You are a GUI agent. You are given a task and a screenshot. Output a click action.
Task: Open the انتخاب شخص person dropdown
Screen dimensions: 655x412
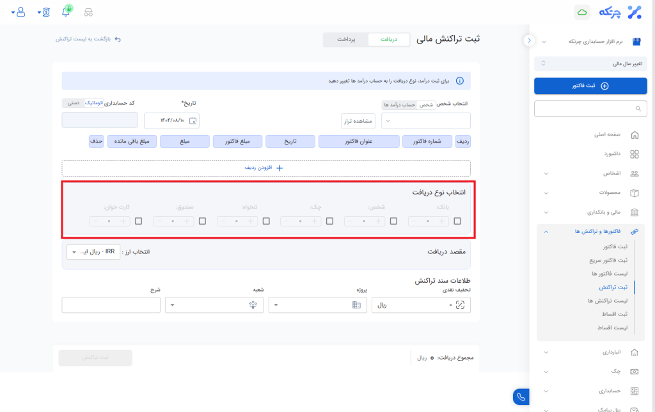point(425,120)
